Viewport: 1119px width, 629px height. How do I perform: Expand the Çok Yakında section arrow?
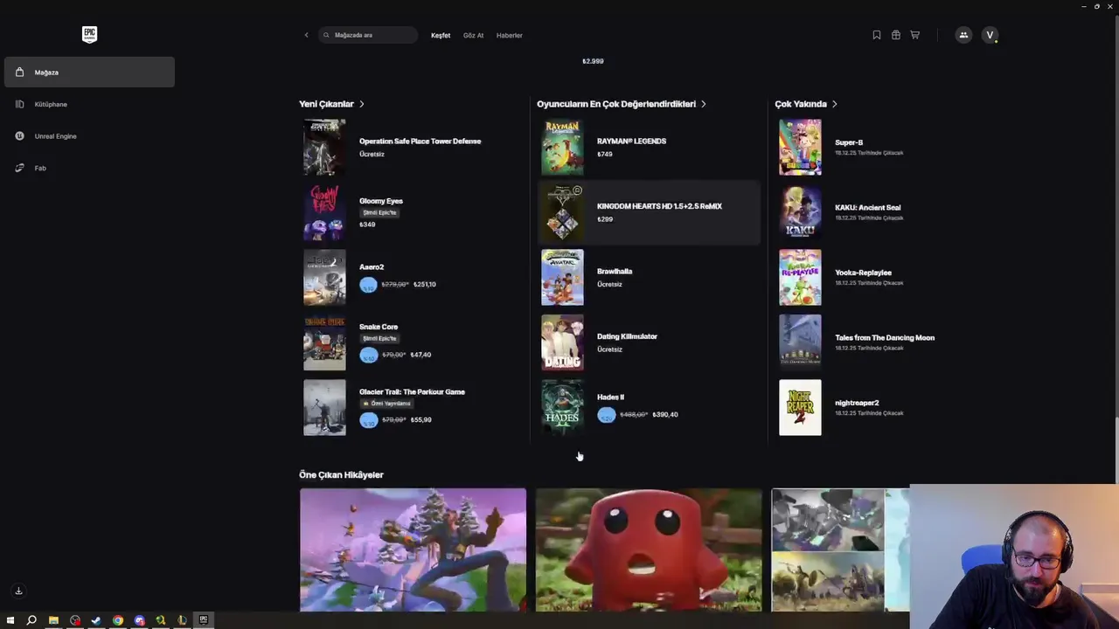(x=834, y=104)
